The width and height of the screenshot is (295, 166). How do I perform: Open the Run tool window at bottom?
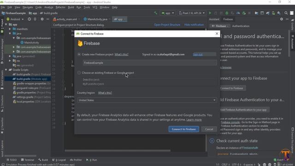click(x=92, y=160)
